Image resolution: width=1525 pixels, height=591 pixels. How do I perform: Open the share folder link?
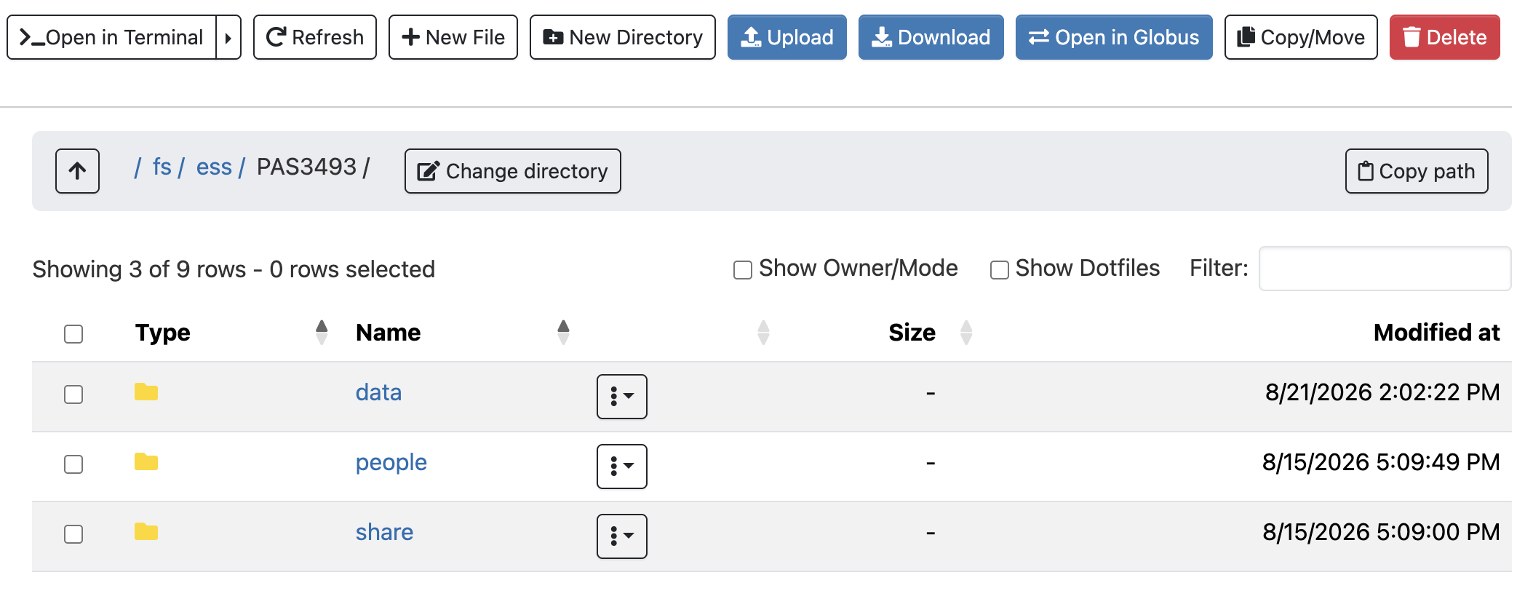pos(384,532)
